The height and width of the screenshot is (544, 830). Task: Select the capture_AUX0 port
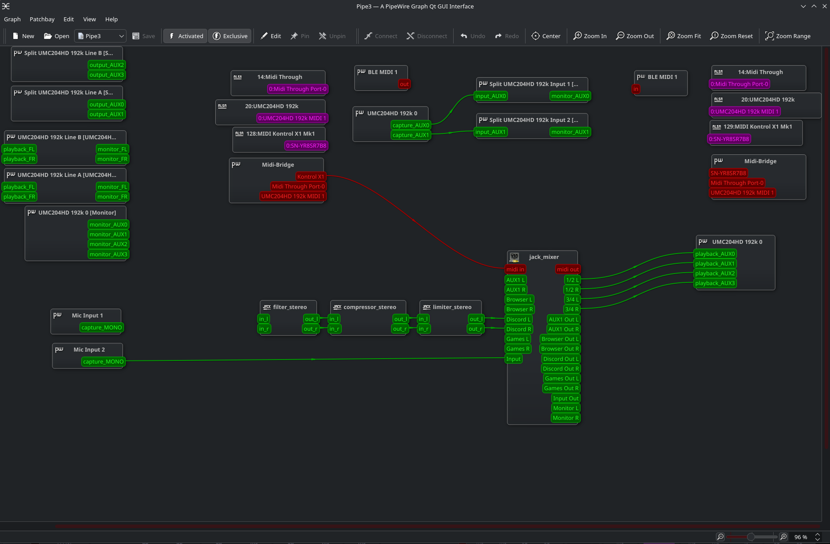(411, 125)
